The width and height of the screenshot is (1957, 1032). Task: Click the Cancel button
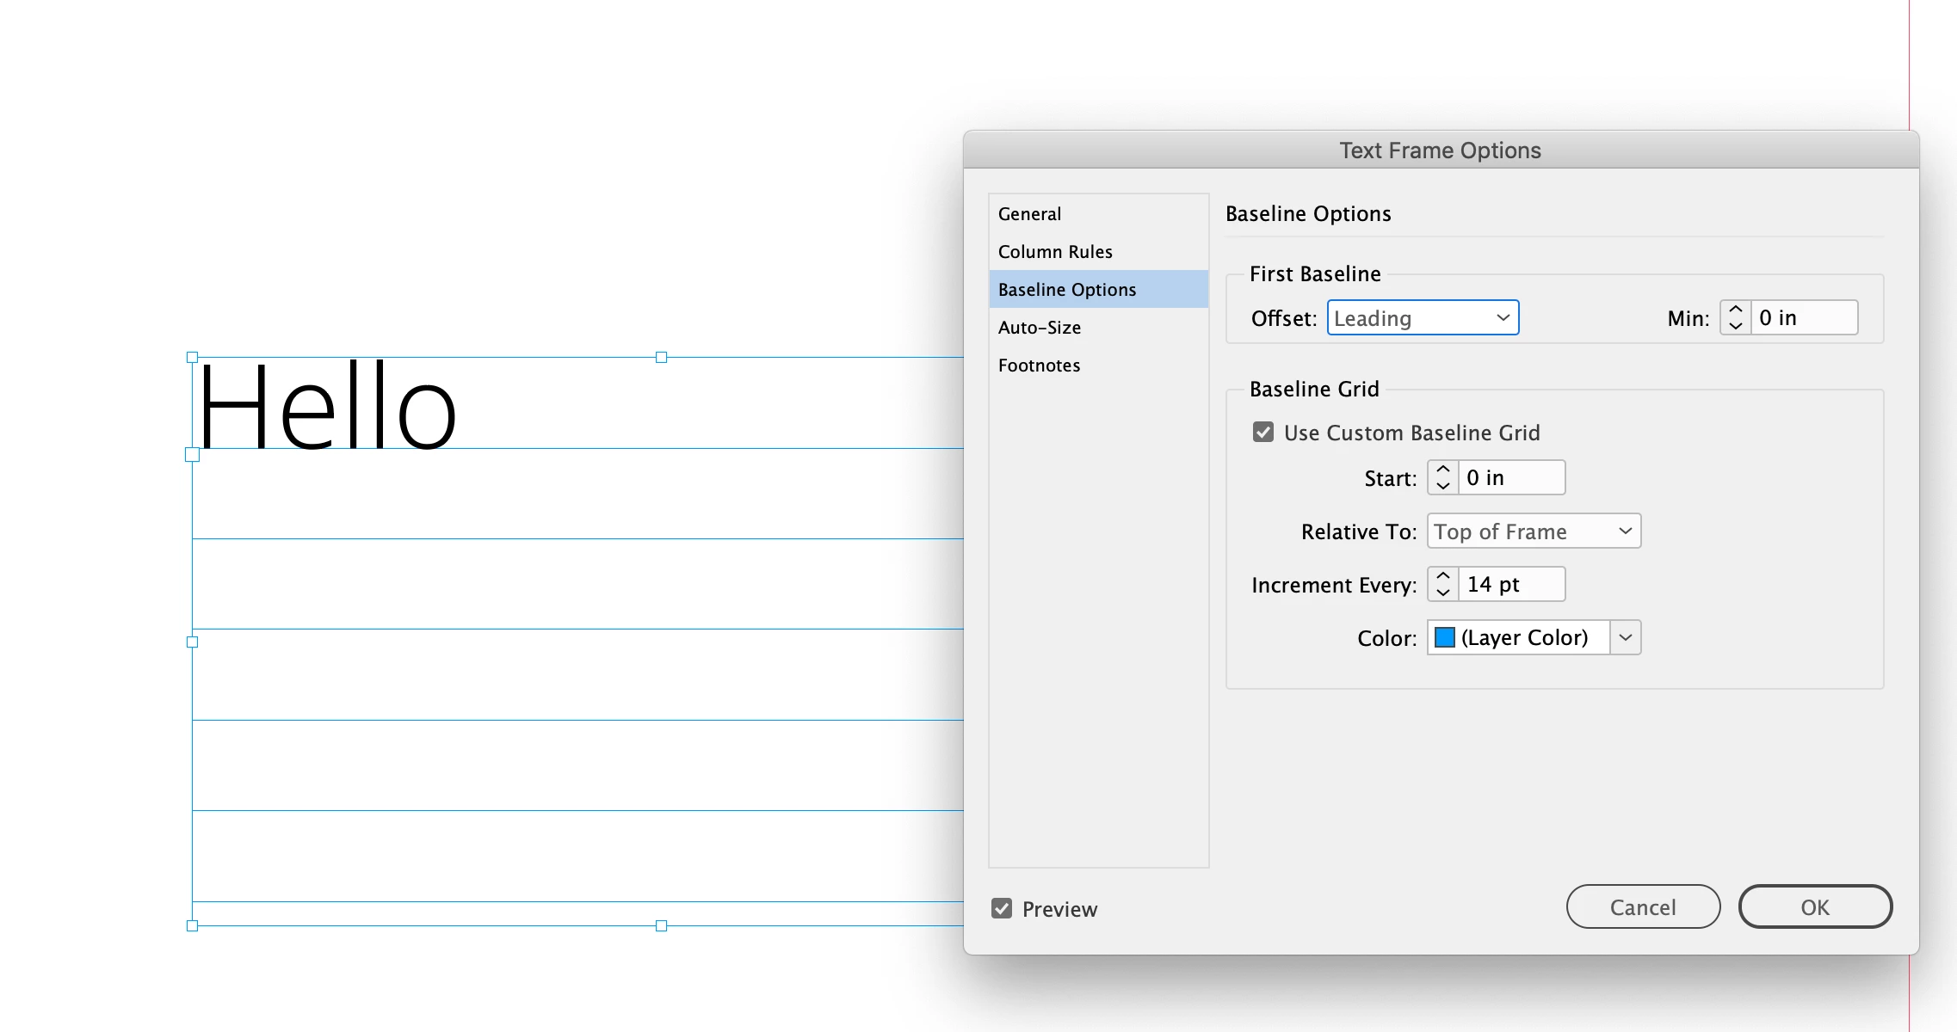(1642, 907)
